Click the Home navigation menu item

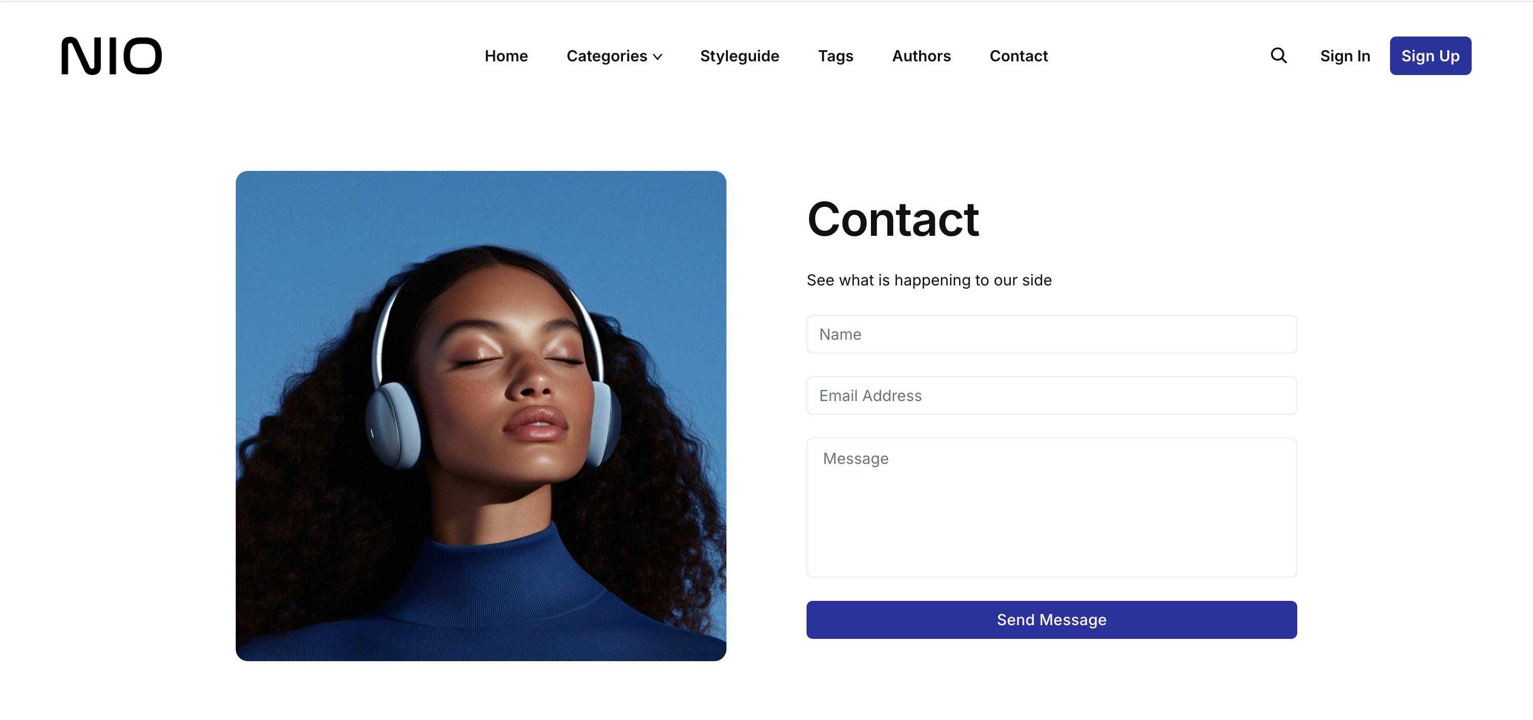[506, 56]
